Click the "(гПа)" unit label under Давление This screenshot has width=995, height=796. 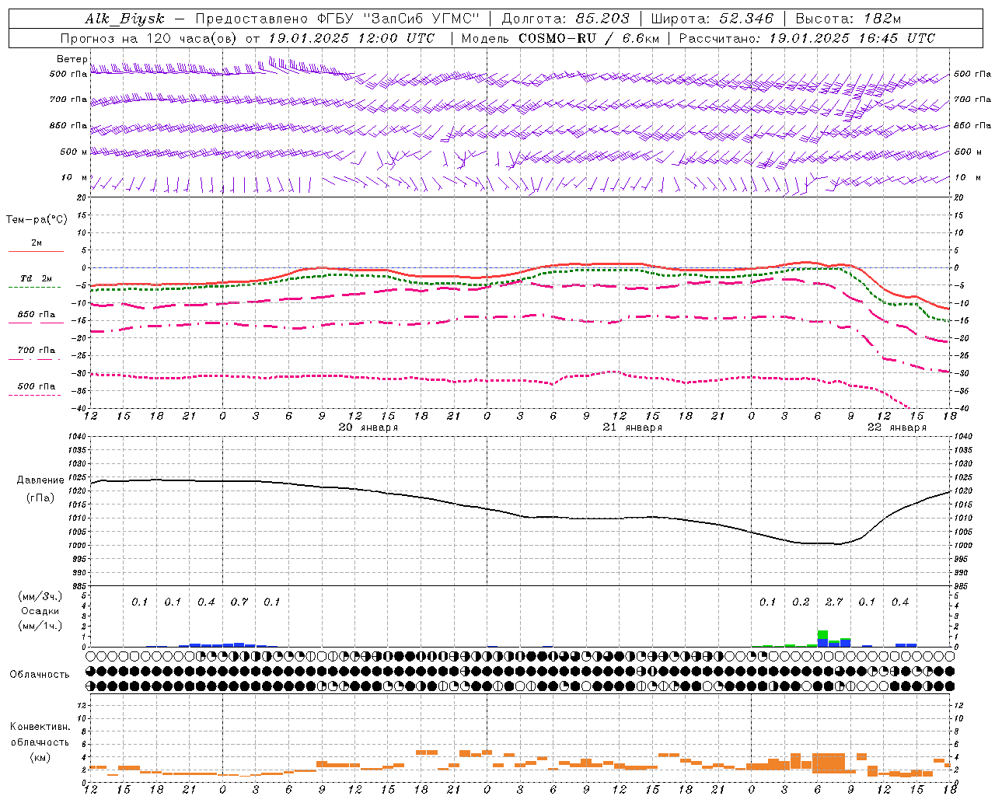pos(40,497)
